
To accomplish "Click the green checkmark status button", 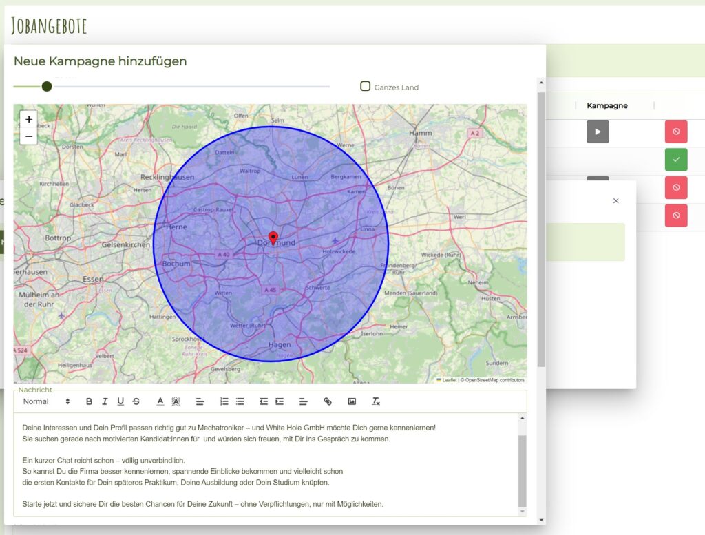I will (x=675, y=160).
